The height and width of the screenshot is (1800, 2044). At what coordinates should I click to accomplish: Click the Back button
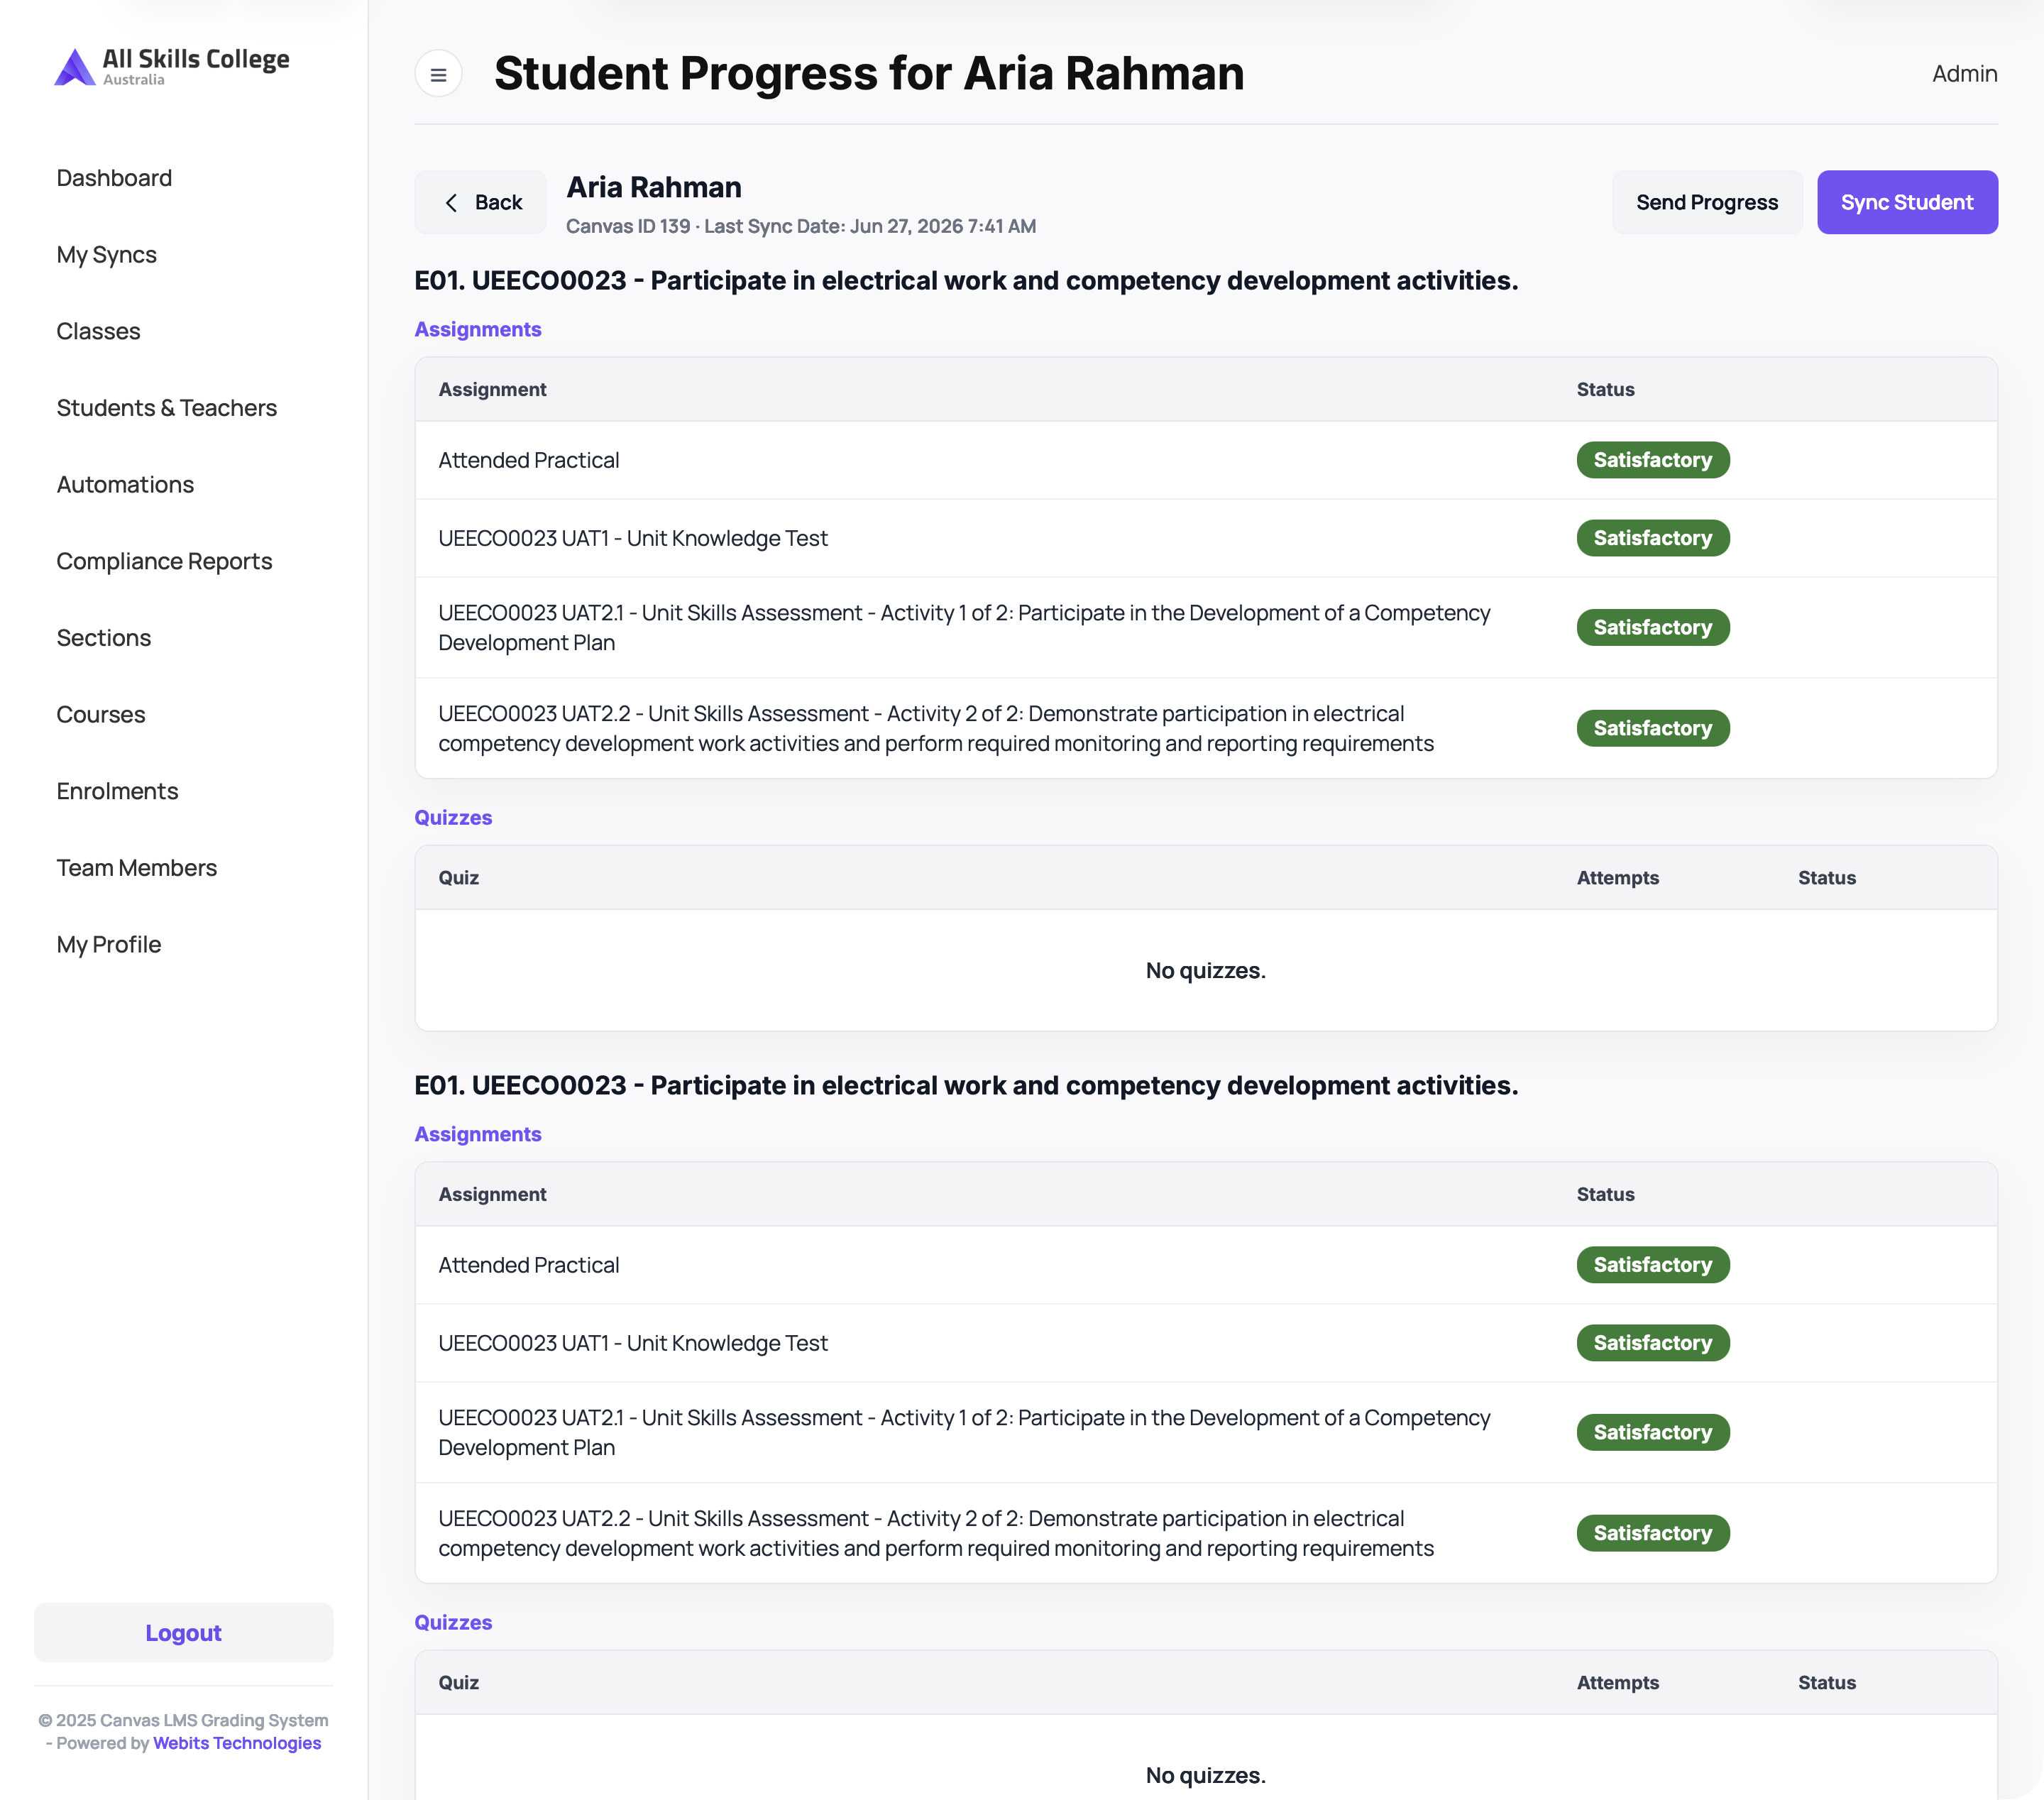coord(481,202)
